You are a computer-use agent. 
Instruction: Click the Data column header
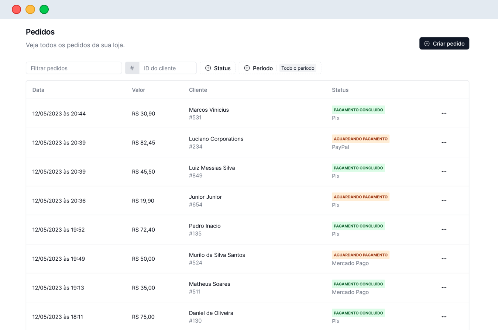38,90
